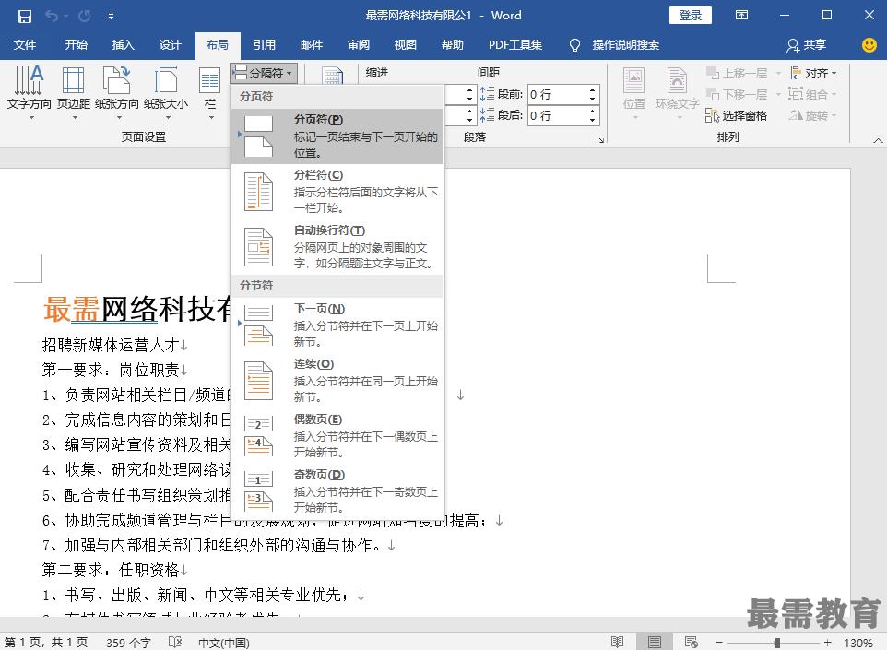The image size is (887, 650).
Task: Click page count 第1页,共1页 in status bar
Action: click(46, 642)
